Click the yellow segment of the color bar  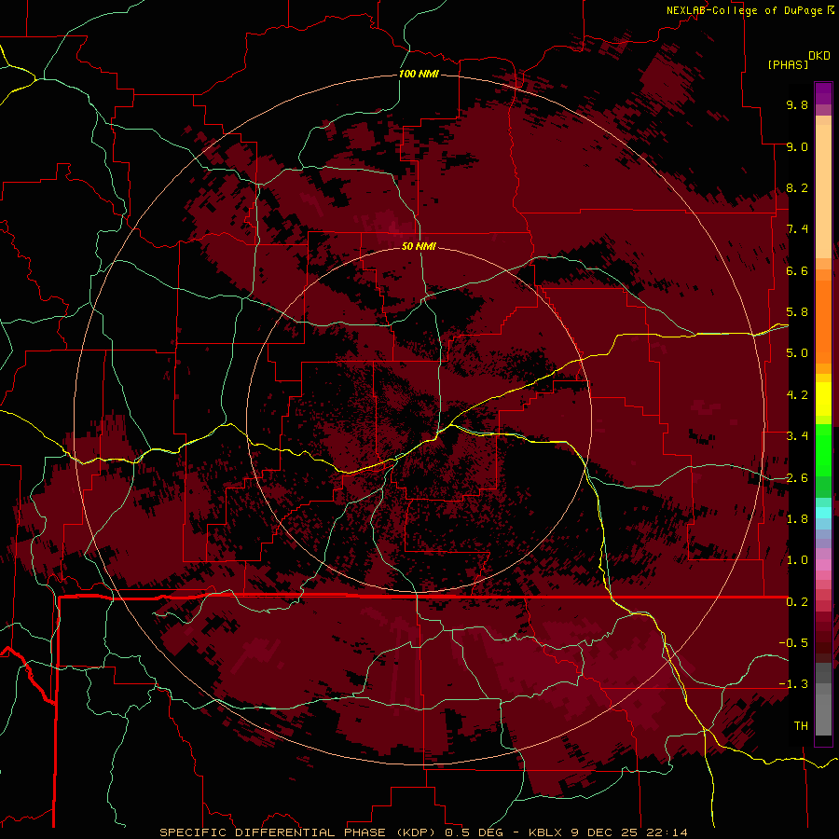click(823, 399)
